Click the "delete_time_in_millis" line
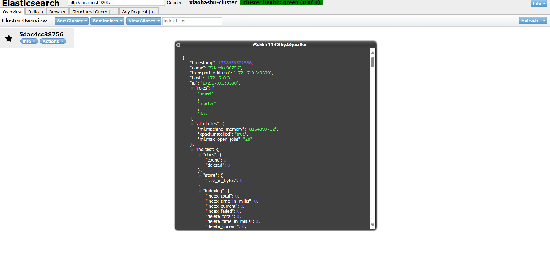 tap(232, 221)
